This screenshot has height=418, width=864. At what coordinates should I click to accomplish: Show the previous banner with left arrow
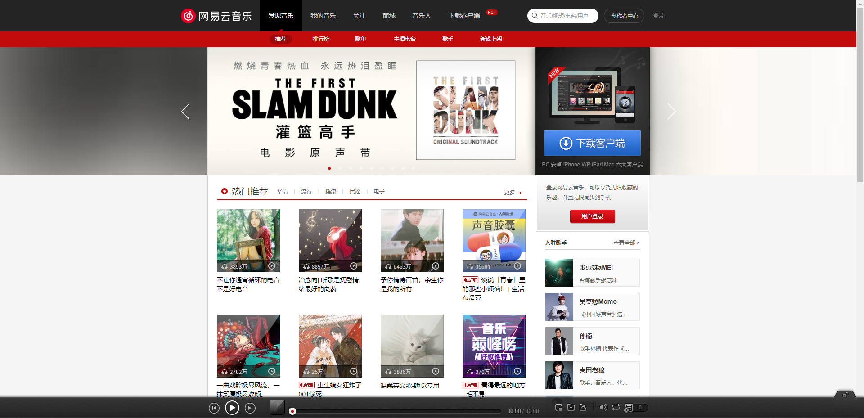point(185,111)
